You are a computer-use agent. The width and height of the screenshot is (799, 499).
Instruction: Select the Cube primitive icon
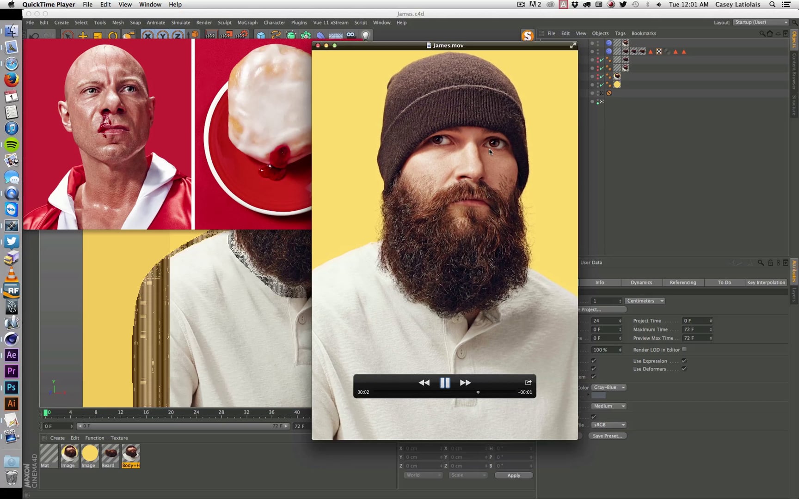(261, 35)
